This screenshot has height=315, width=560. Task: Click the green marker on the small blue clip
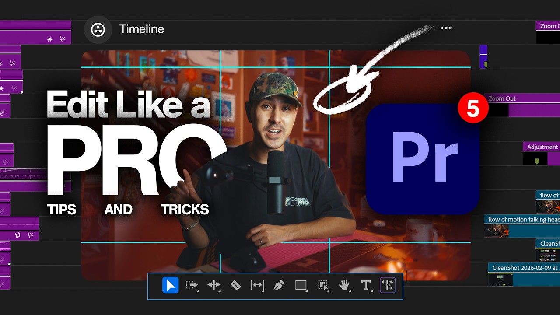(x=485, y=64)
